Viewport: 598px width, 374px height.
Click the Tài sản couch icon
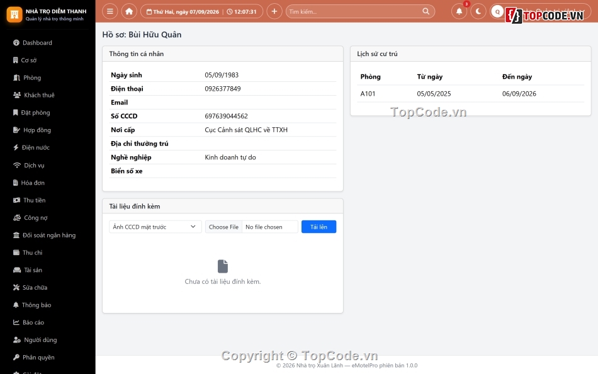point(17,270)
